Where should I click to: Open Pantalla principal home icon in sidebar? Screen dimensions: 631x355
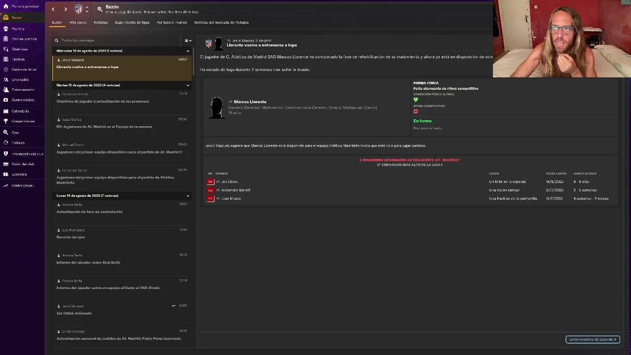(5, 6)
